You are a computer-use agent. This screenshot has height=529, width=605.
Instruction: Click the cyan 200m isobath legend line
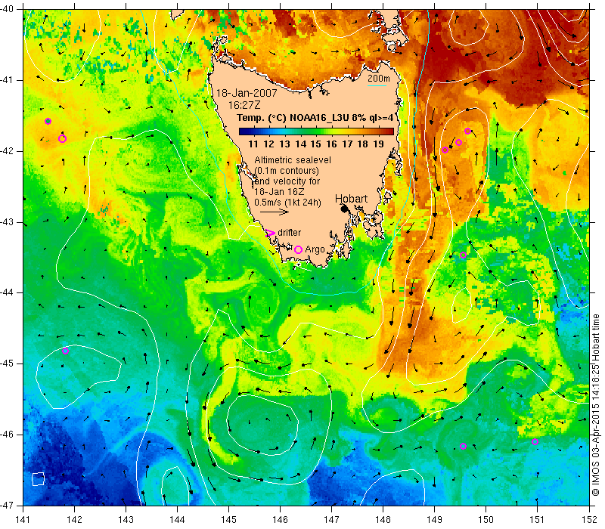(377, 85)
